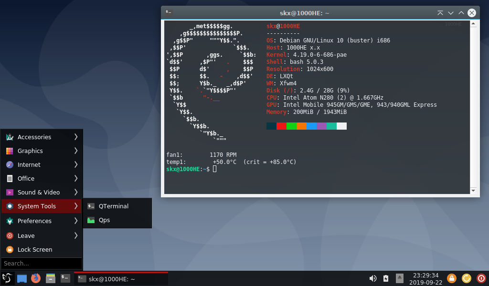Expand the Graphics submenu arrow
This screenshot has width=489, height=286.
[x=76, y=151]
